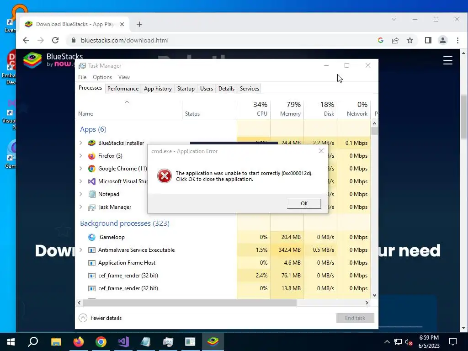
Task: Click the Visual Studio icon in process list
Action: [x=91, y=181]
